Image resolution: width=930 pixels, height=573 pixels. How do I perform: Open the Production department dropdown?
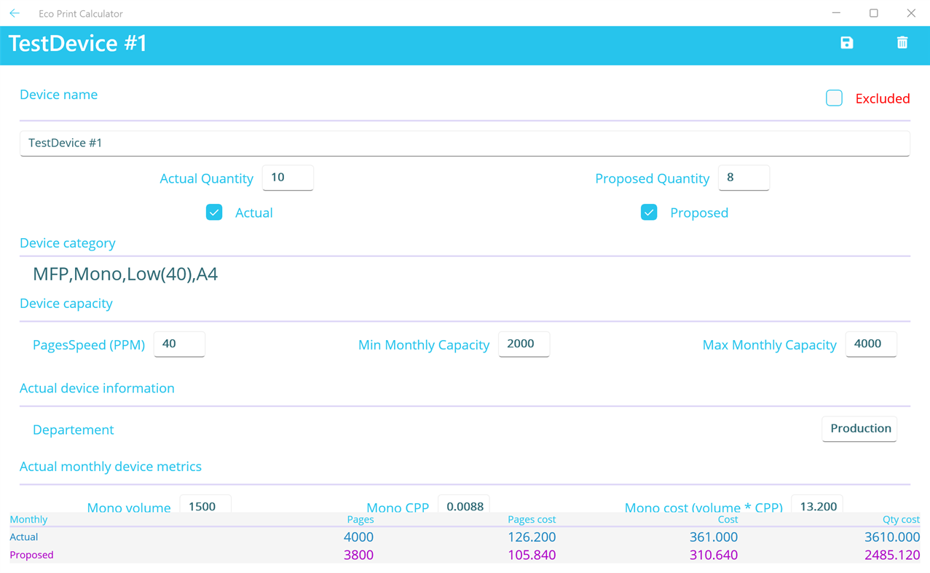(859, 428)
